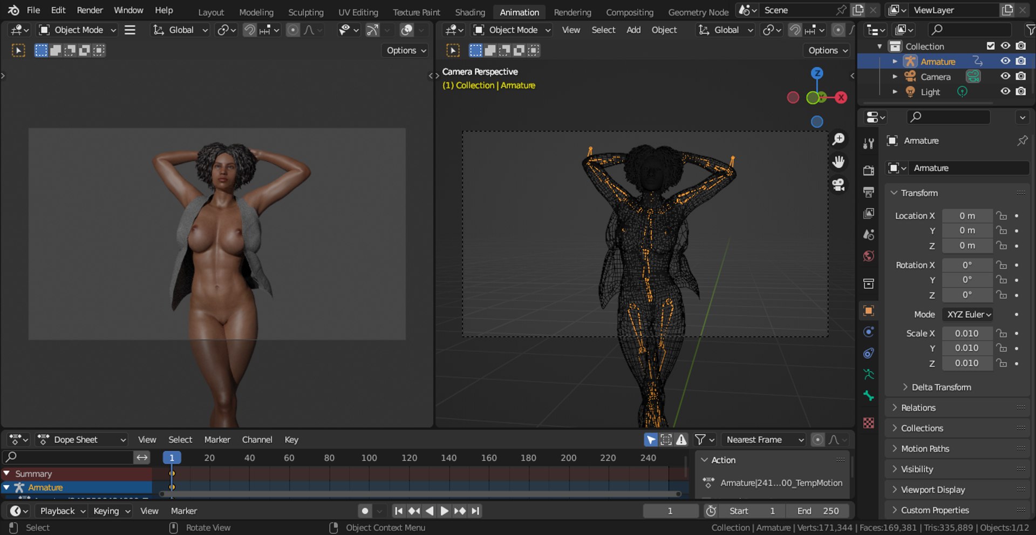Uncheck the Collection exclude checkbox
Screen dimensions: 1036x535
(x=991, y=46)
